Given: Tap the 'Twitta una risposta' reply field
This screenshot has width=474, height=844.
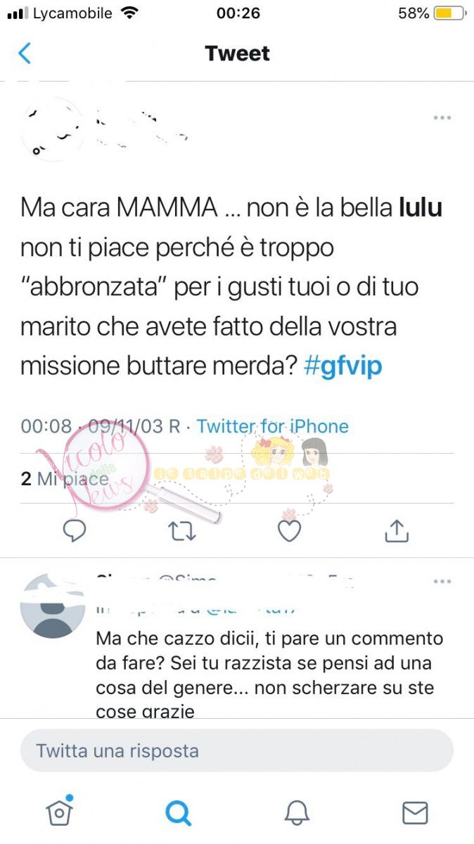Looking at the screenshot, I should pos(237,750).
